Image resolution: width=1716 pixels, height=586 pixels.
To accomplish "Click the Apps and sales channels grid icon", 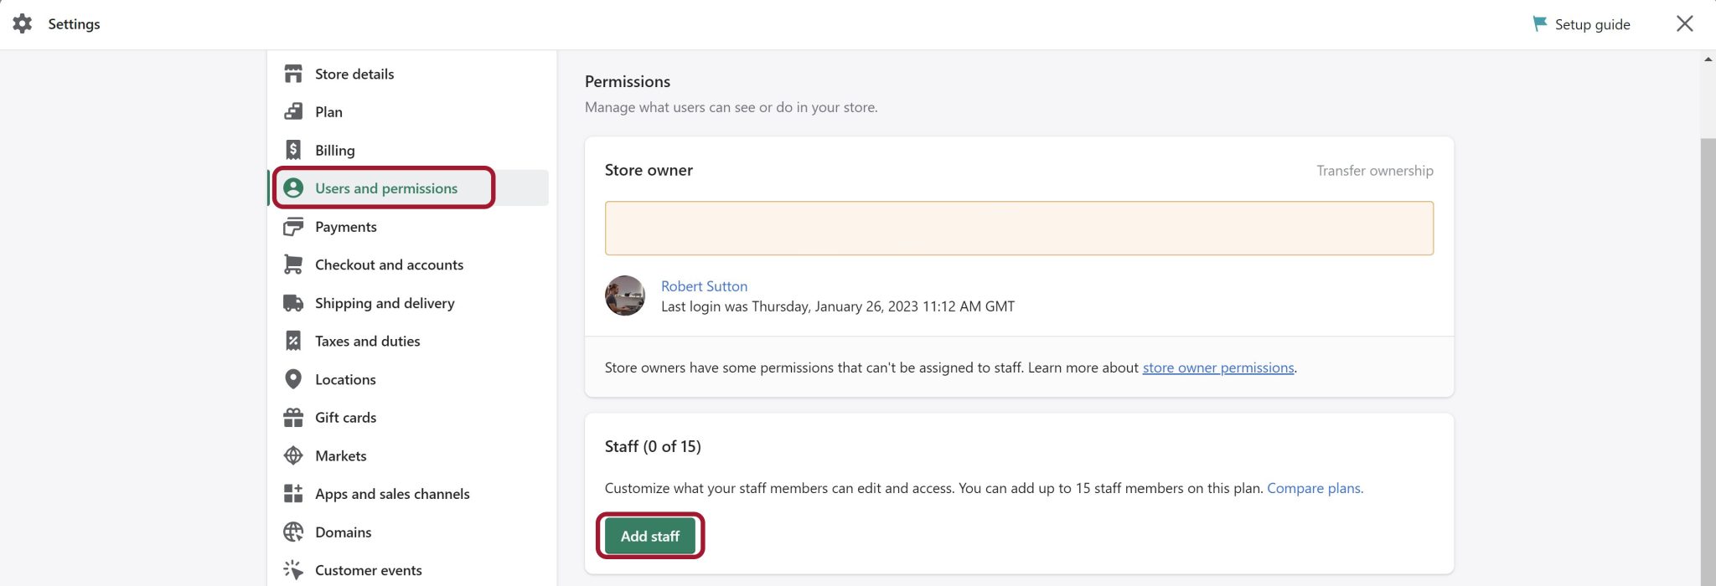I will [x=293, y=493].
